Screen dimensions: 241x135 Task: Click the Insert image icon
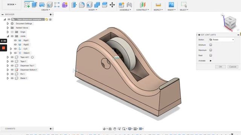coord(171,5)
